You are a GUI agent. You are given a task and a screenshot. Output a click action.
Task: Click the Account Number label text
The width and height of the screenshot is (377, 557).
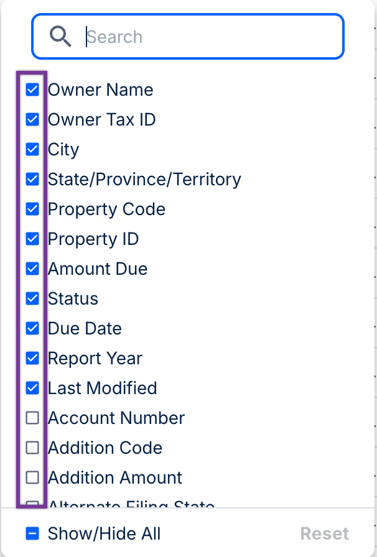[x=116, y=418]
